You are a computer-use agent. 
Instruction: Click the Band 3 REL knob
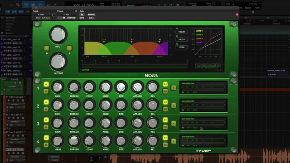tap(153, 123)
